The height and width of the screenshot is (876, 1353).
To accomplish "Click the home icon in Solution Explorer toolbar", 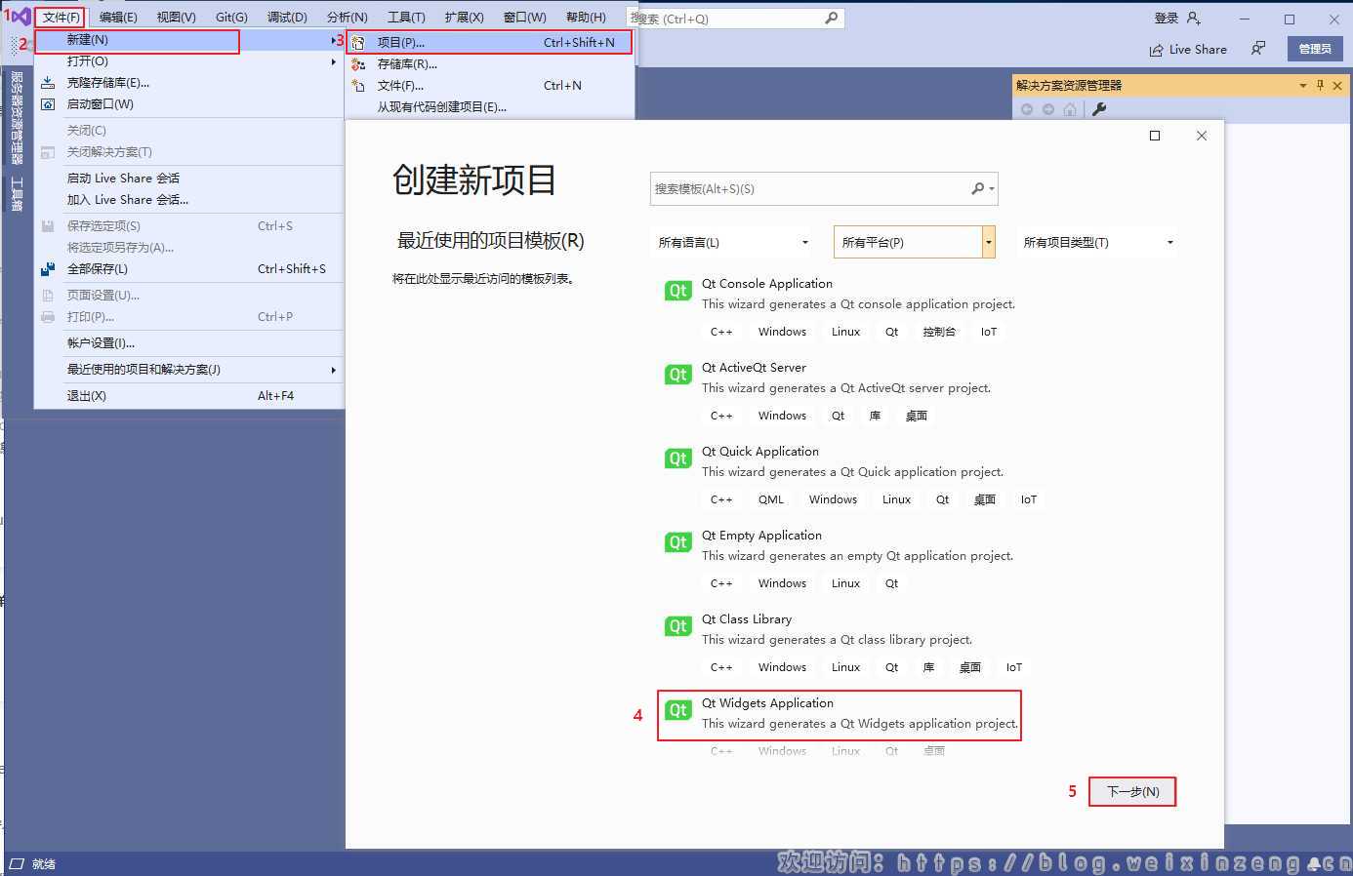I will [x=1070, y=110].
